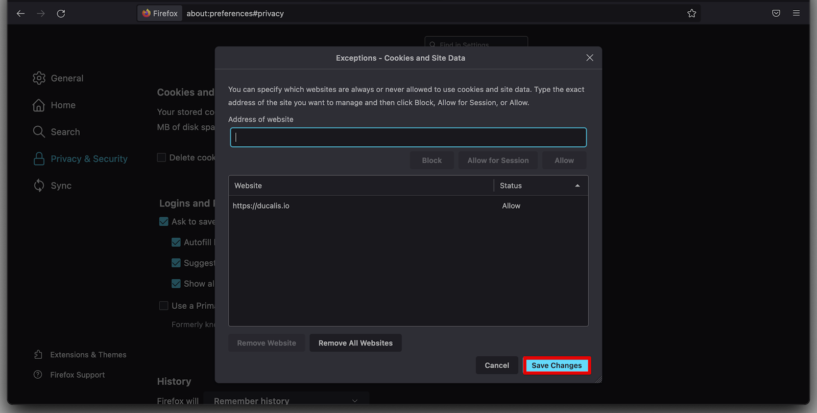Enable the Use a Primary Password checkbox
The width and height of the screenshot is (817, 413).
(164, 306)
